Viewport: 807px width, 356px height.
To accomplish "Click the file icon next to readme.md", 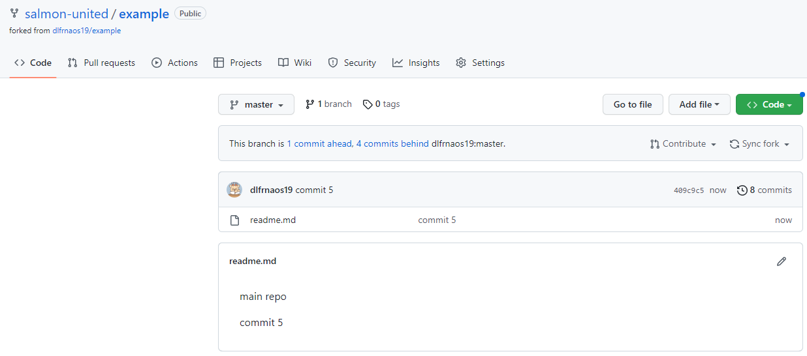I will (235, 220).
